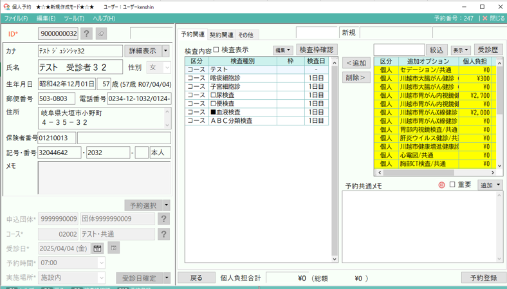The height and width of the screenshot is (289, 507).
Task: Click the 閉じる X icon at top right
Action: pyautogui.click(x=485, y=19)
